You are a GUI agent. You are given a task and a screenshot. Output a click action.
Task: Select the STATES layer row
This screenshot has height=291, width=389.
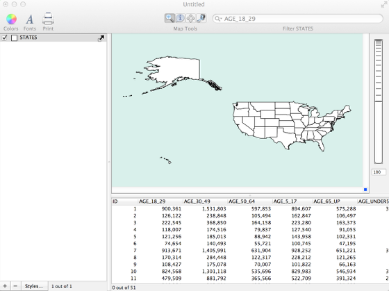(x=53, y=38)
